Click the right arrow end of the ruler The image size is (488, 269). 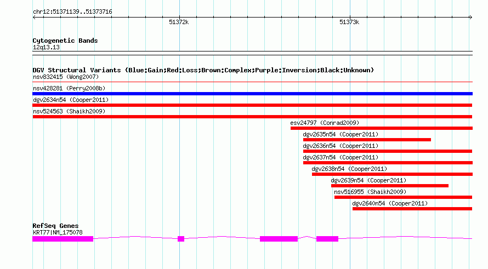click(x=470, y=18)
